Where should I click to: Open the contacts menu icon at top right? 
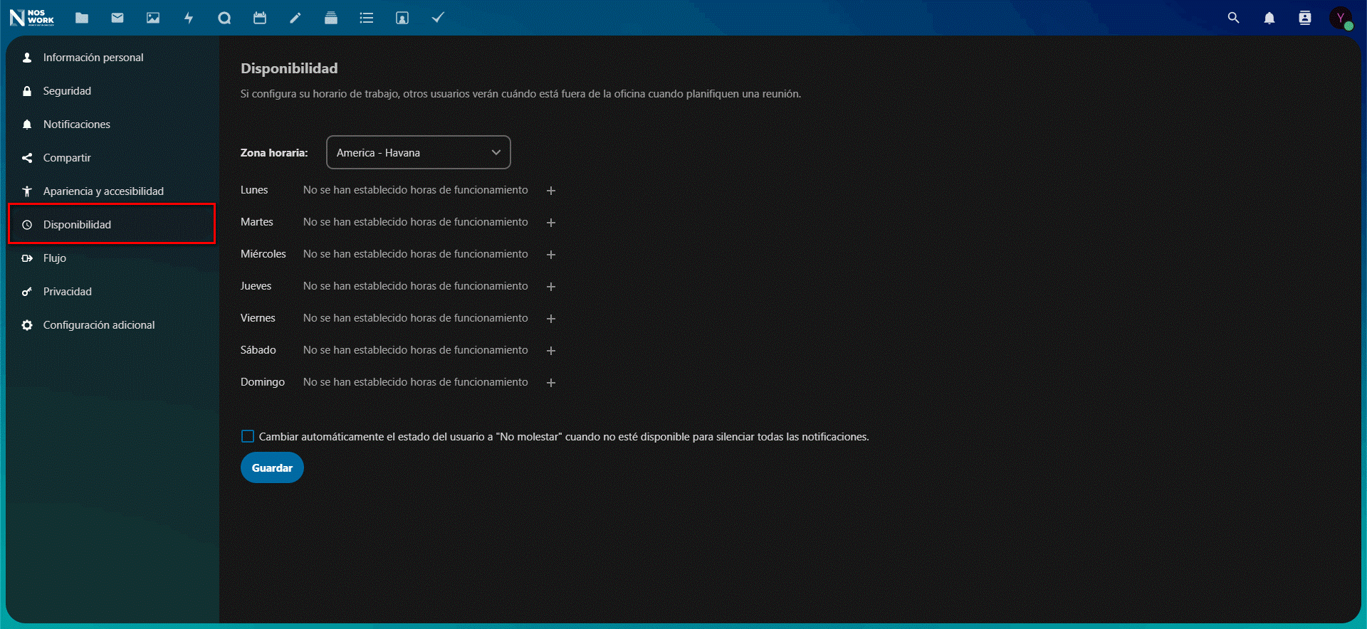(x=1305, y=18)
